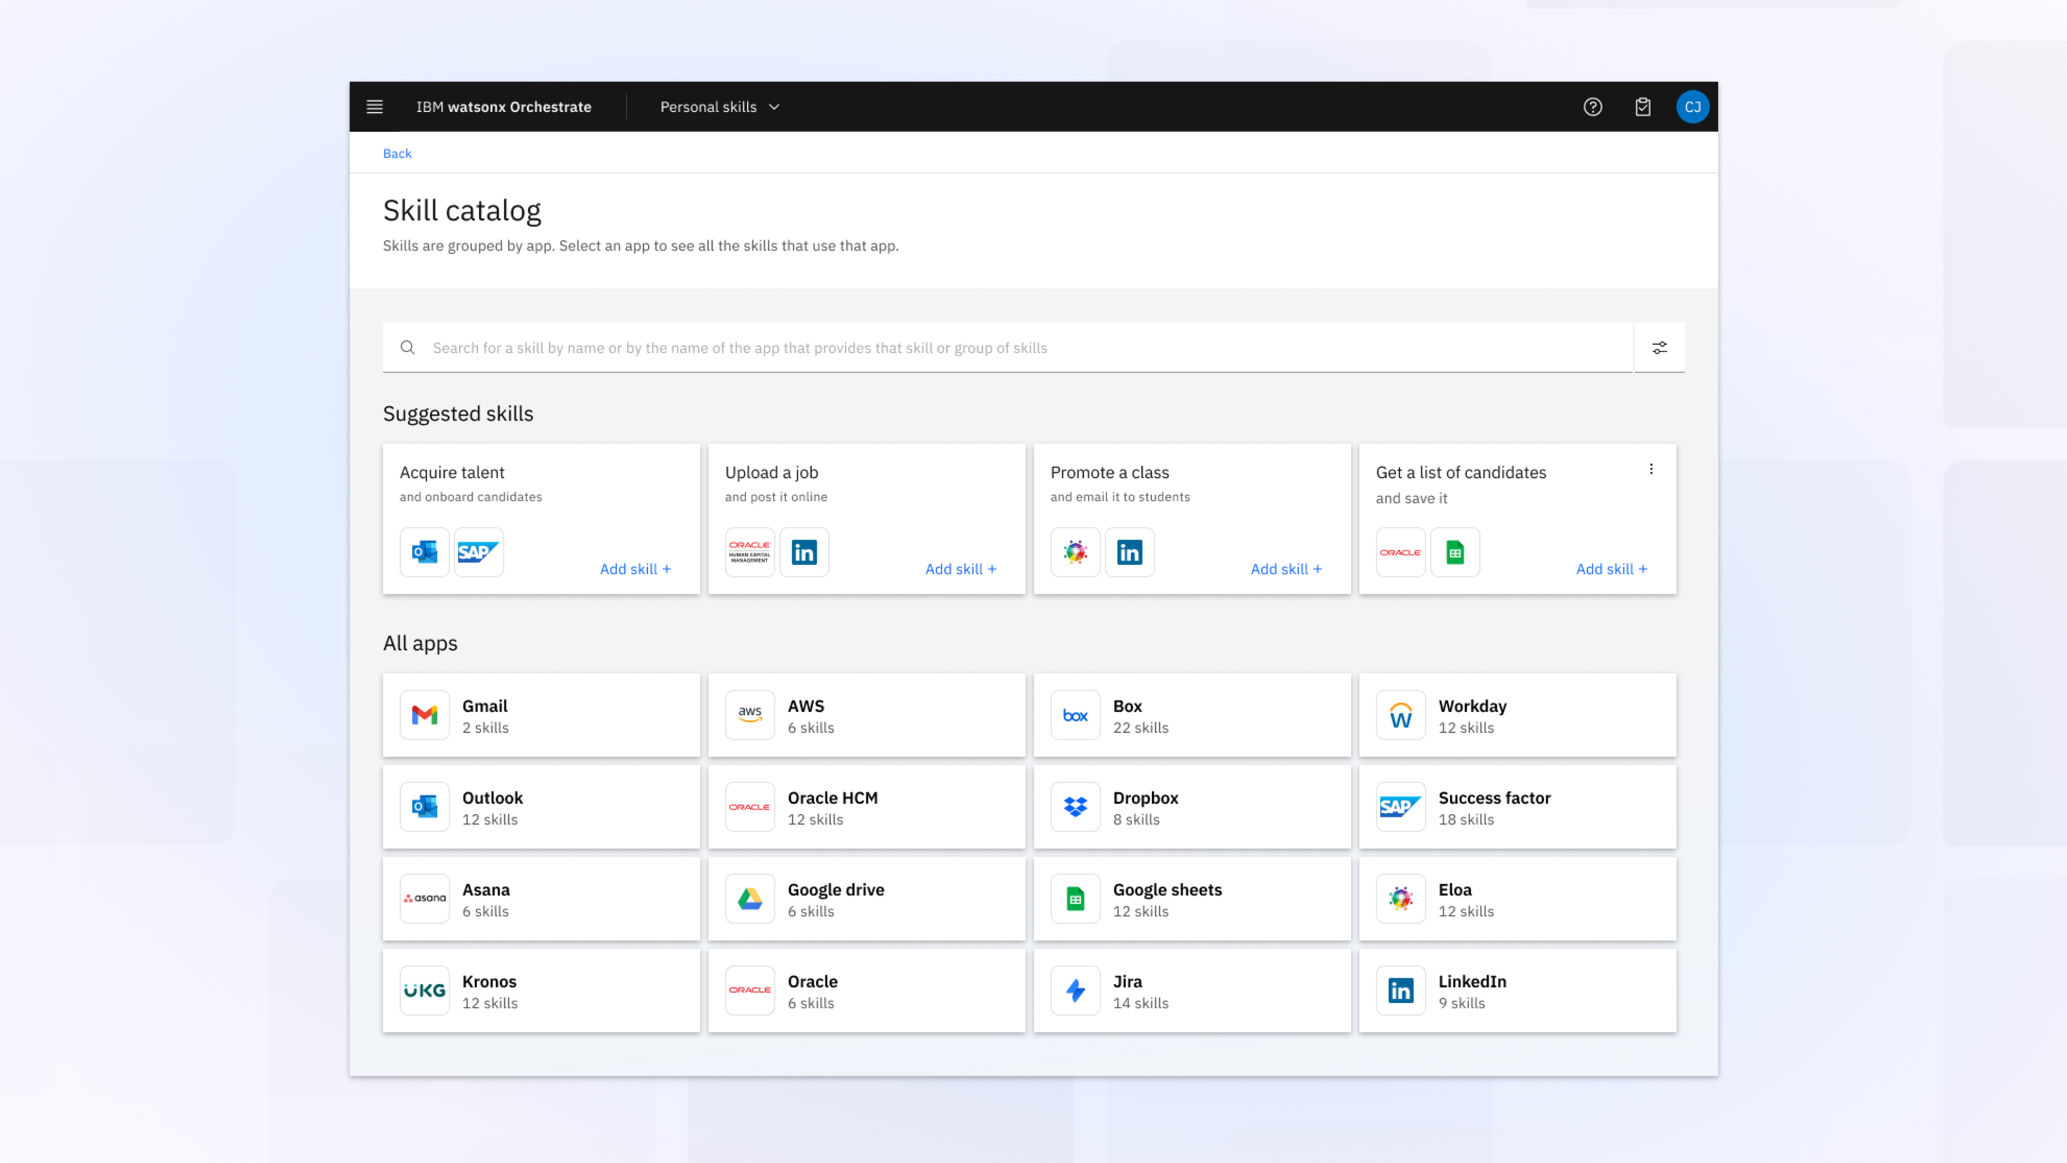This screenshot has width=2067, height=1163.
Task: Open the clipboard tasks icon in header
Action: (1642, 107)
